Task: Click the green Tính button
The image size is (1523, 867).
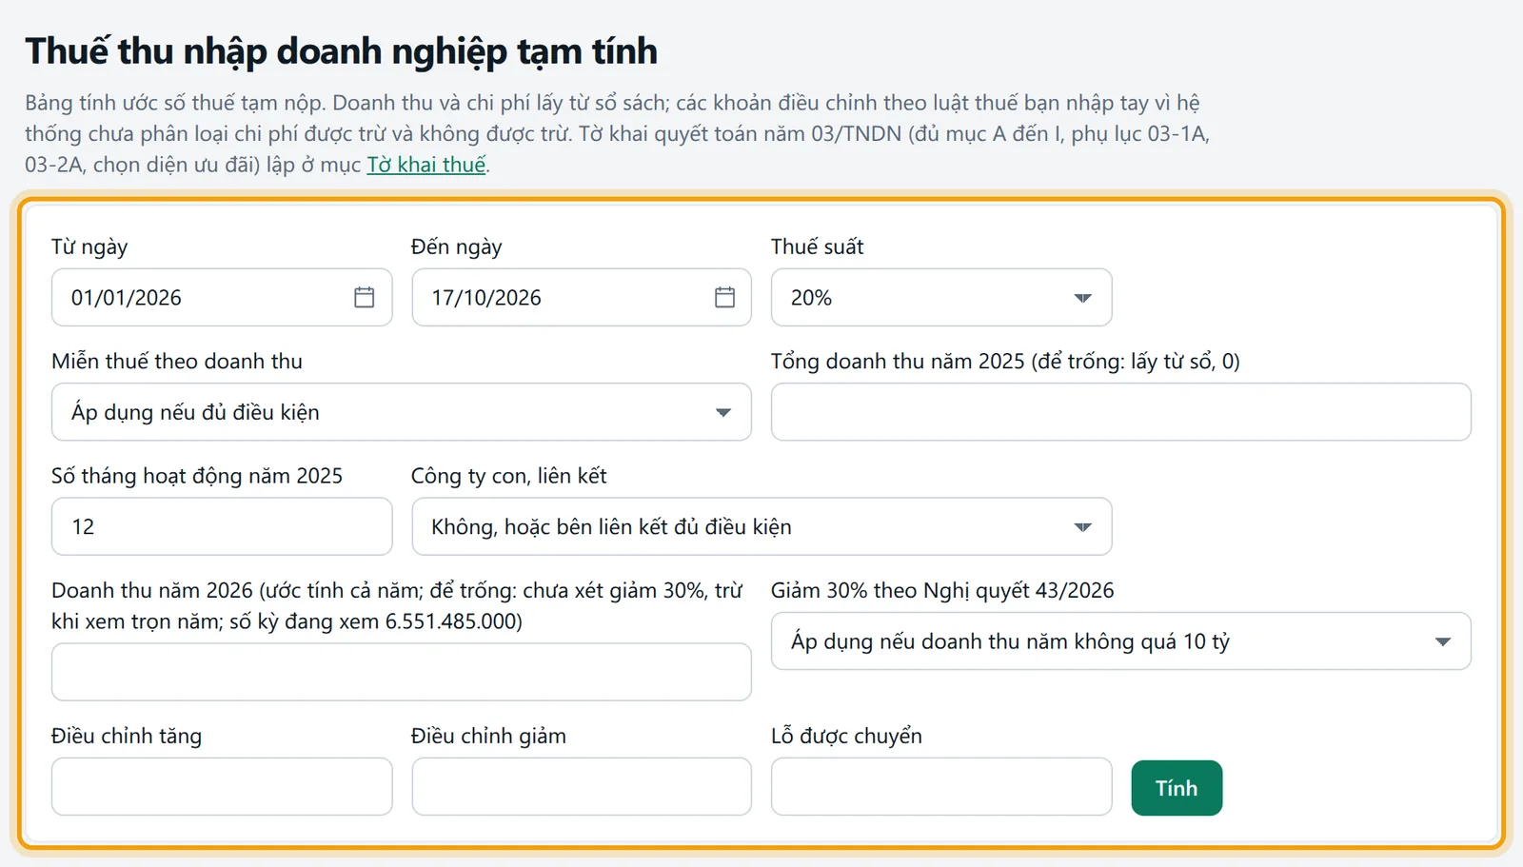Action: 1177,788
